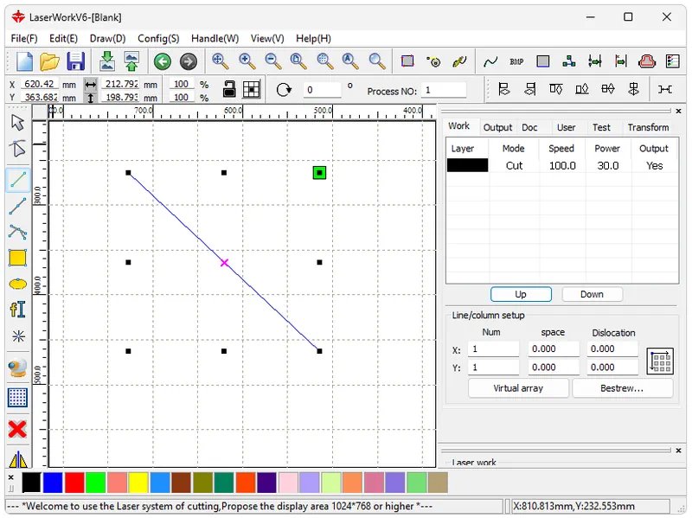
Task: Select the node edit tool
Action: [x=17, y=149]
